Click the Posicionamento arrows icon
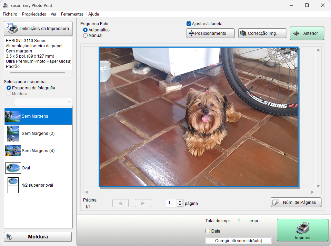The image size is (331, 246). pos(191,33)
